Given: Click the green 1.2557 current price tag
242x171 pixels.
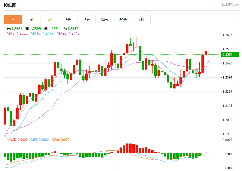Looking at the screenshot, I should (x=230, y=55).
